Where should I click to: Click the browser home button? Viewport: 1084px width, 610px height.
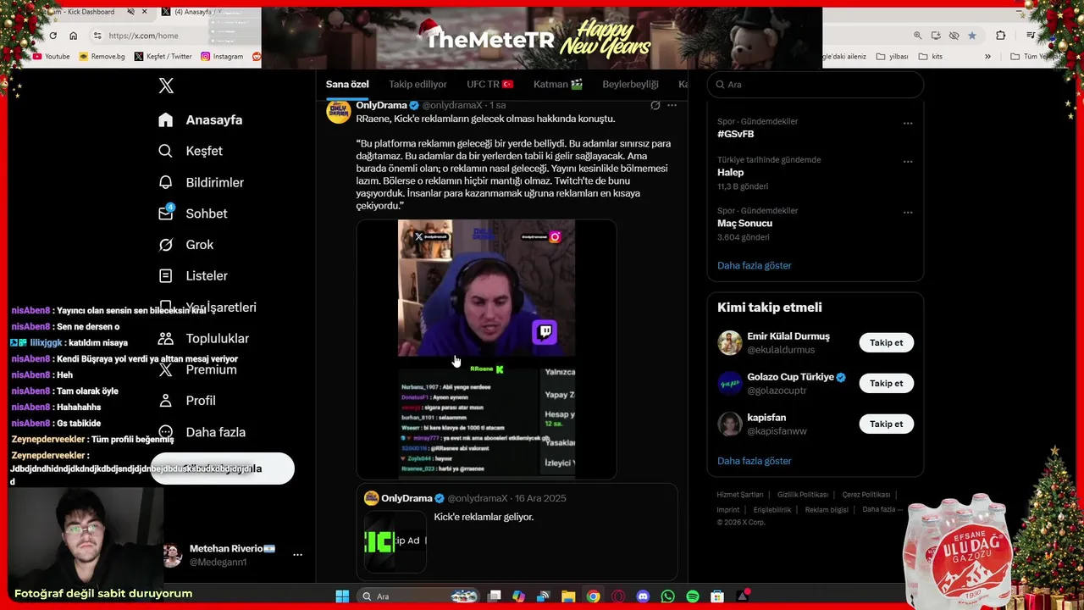point(74,36)
